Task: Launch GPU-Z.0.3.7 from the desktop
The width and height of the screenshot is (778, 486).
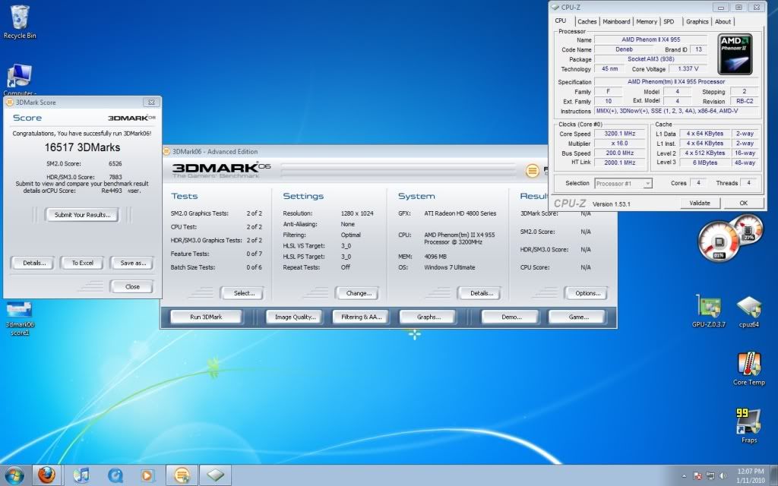Action: tap(709, 311)
